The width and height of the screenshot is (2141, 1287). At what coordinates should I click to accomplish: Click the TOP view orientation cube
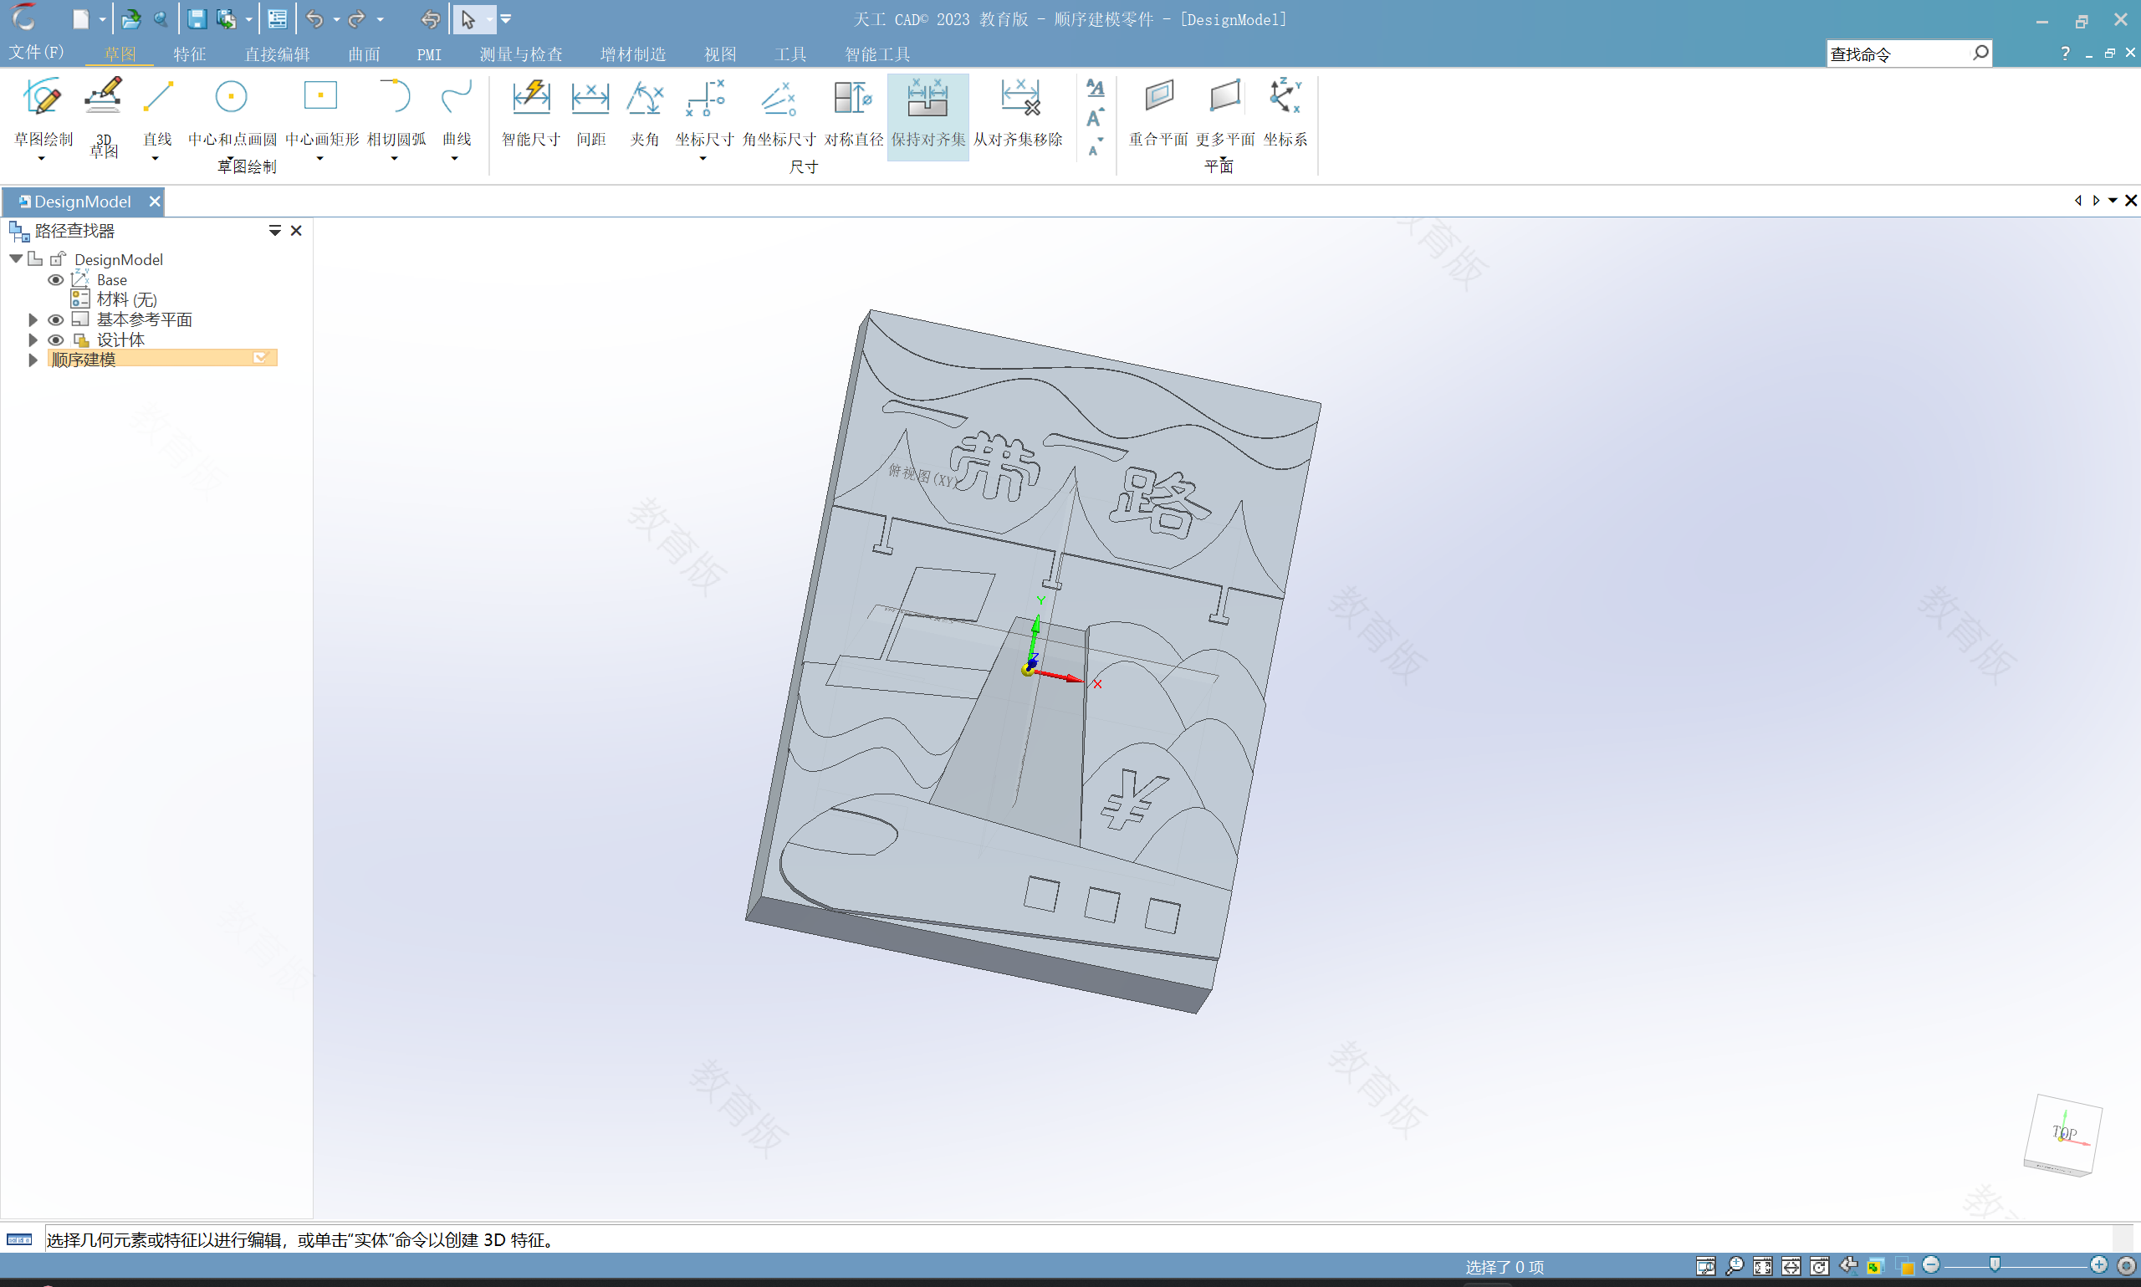2064,1134
